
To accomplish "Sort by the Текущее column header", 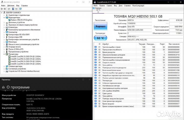I will pyautogui.click(x=142, y=44).
